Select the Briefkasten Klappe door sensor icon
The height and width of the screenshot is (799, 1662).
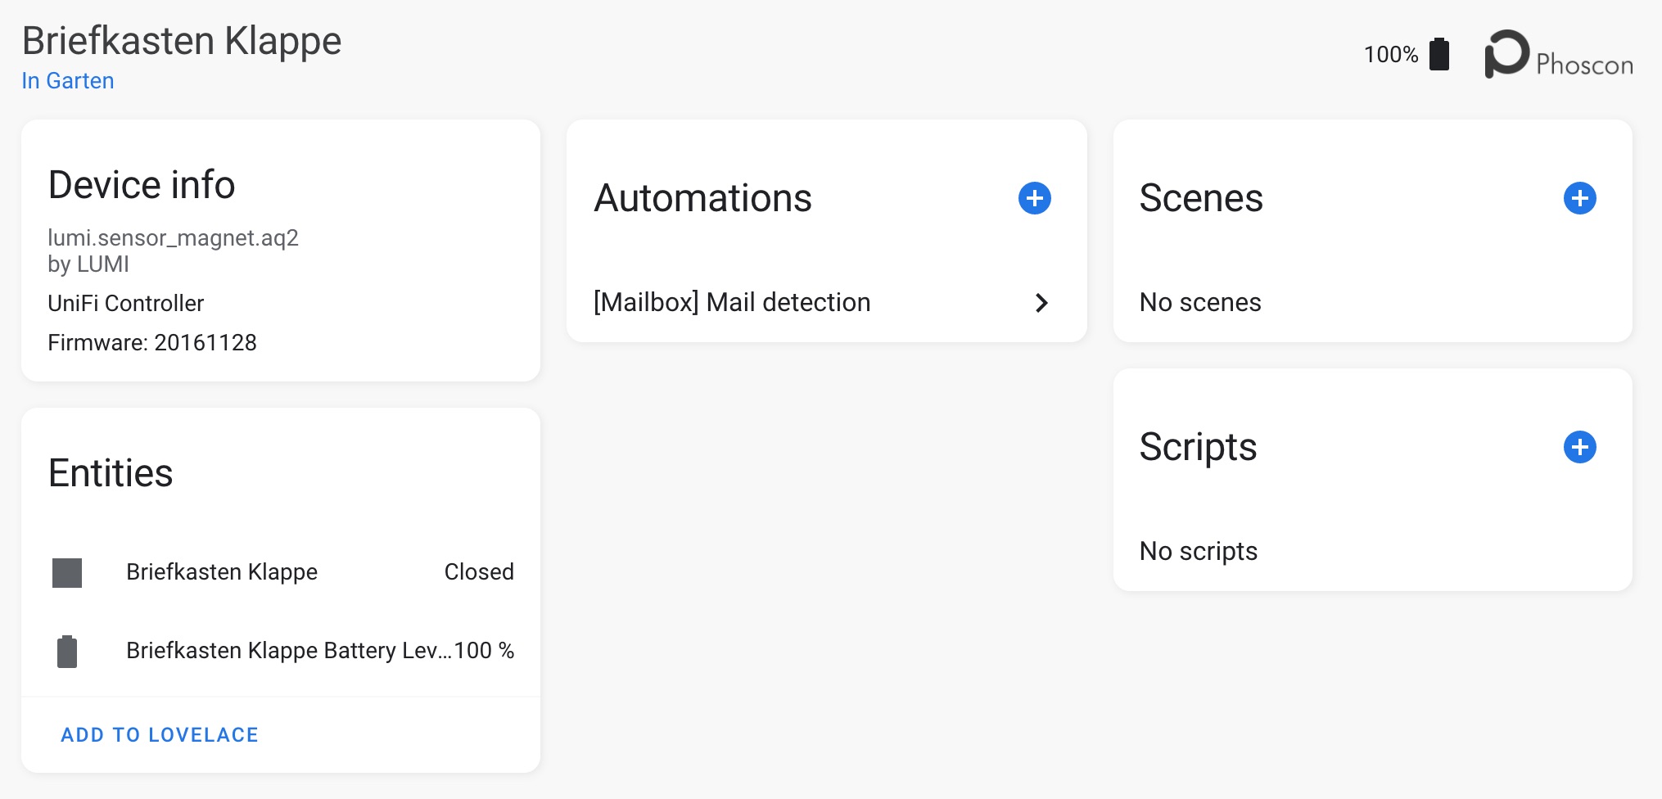coord(69,571)
